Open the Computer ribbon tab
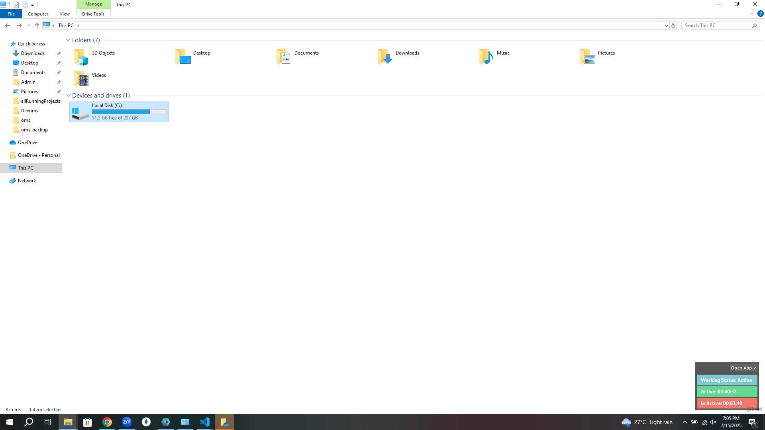The width and height of the screenshot is (765, 430). point(38,14)
